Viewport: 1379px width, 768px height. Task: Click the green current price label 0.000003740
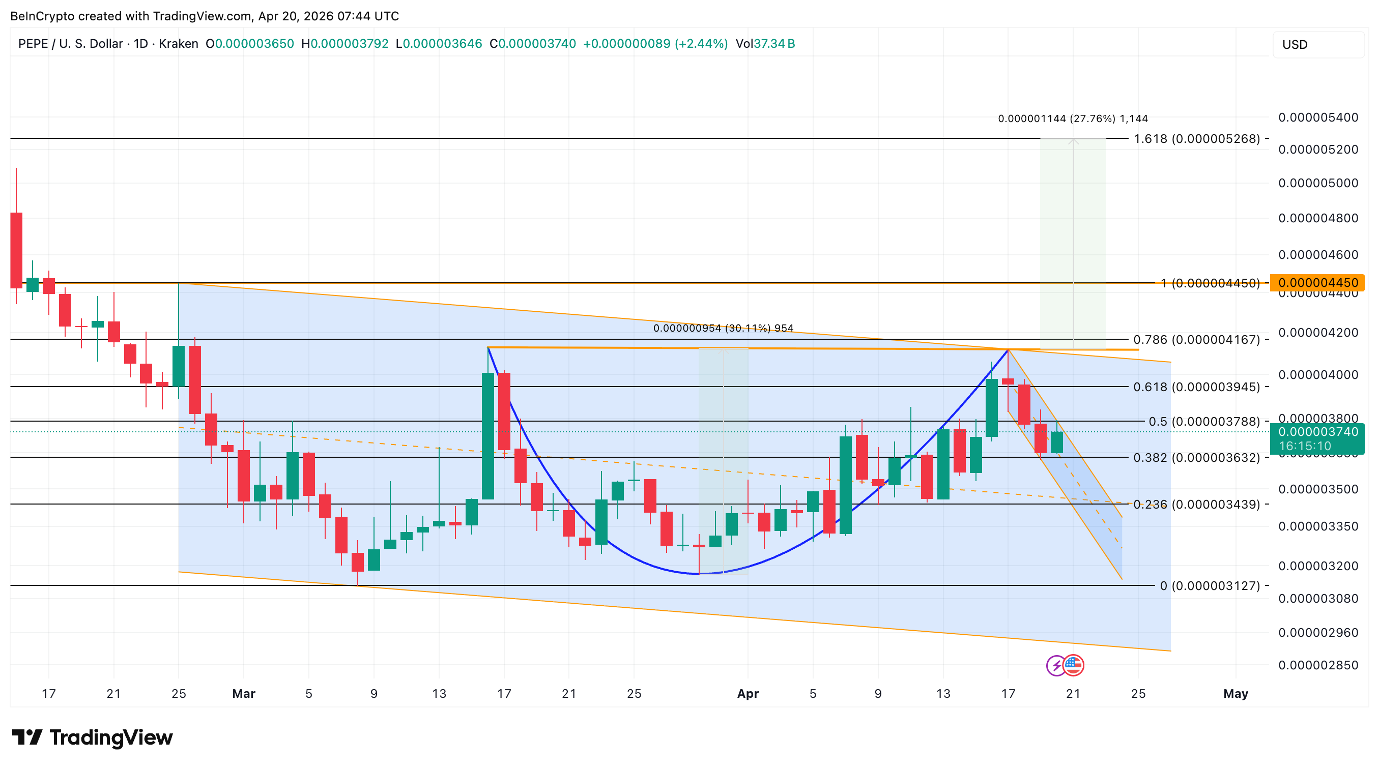[x=1319, y=431]
